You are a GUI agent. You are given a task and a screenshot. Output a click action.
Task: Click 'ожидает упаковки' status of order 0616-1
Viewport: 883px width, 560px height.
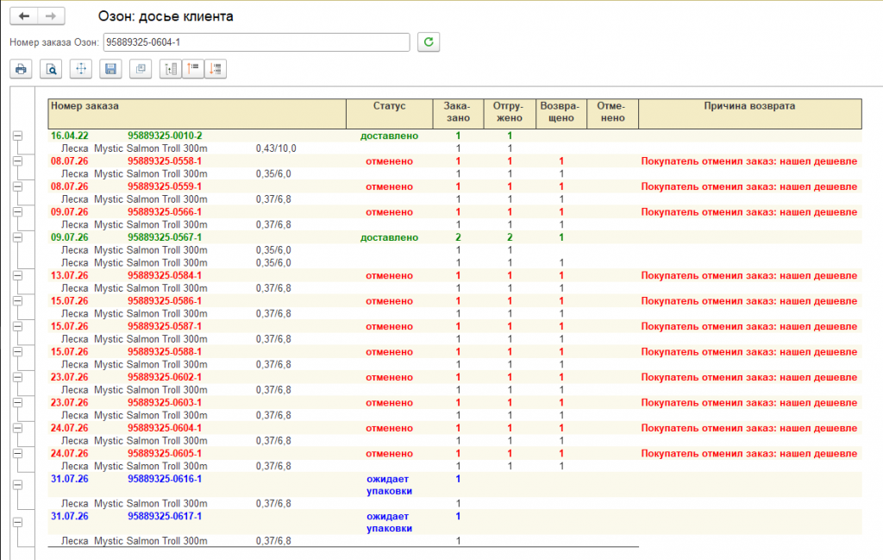[389, 485]
